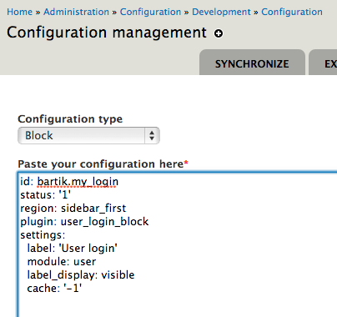This screenshot has height=317, width=337.
Task: Switch to the Synchronize tab
Action: (x=252, y=63)
